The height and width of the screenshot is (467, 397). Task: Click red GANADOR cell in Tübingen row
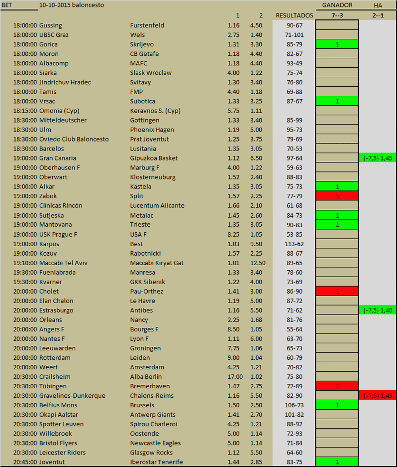point(337,386)
